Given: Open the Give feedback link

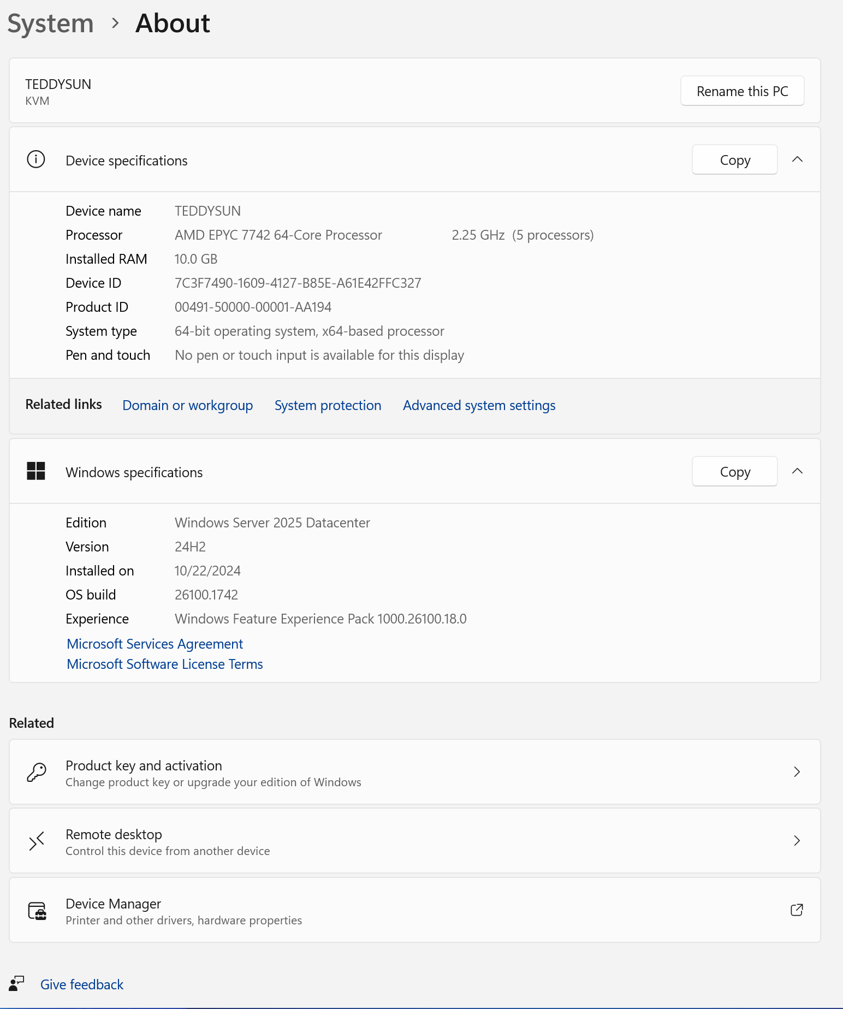Looking at the screenshot, I should click(82, 984).
